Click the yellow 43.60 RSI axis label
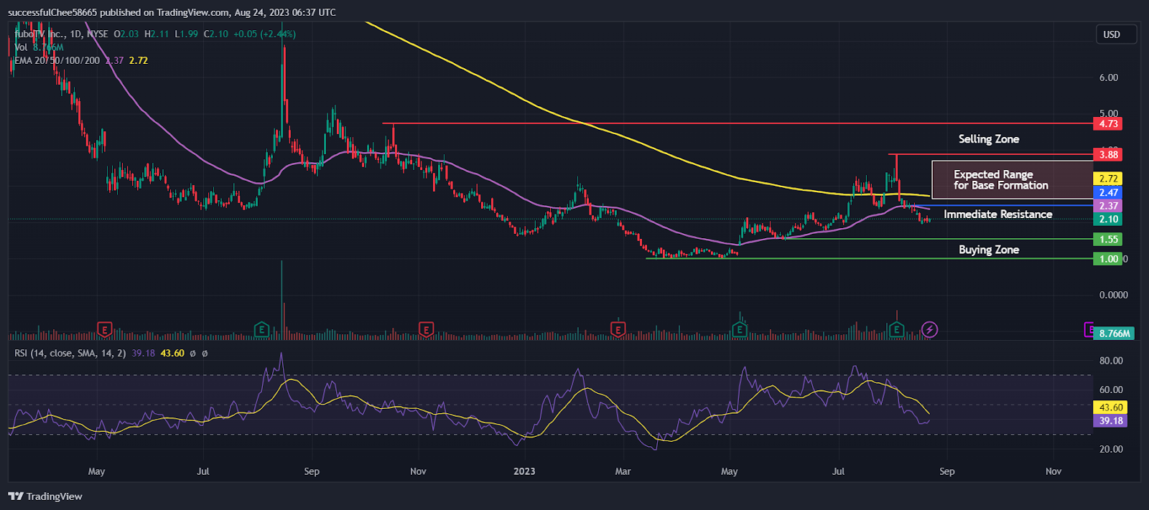This screenshot has height=510, width=1149. click(x=1110, y=407)
